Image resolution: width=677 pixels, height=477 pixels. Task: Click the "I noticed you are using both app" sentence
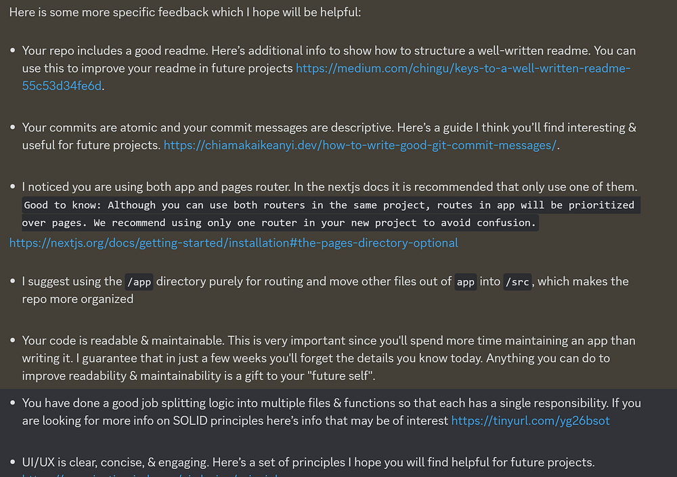tap(156, 186)
